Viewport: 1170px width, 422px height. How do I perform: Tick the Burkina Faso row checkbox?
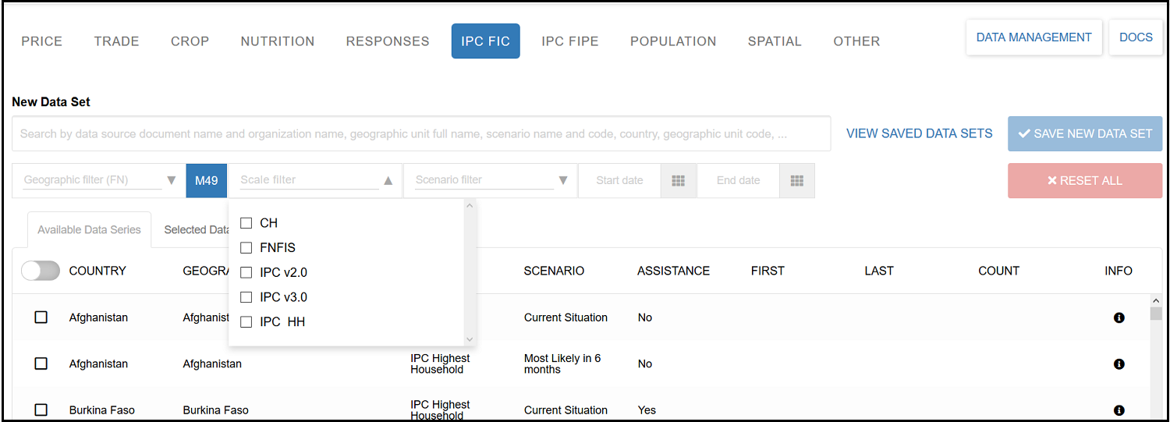coord(41,410)
